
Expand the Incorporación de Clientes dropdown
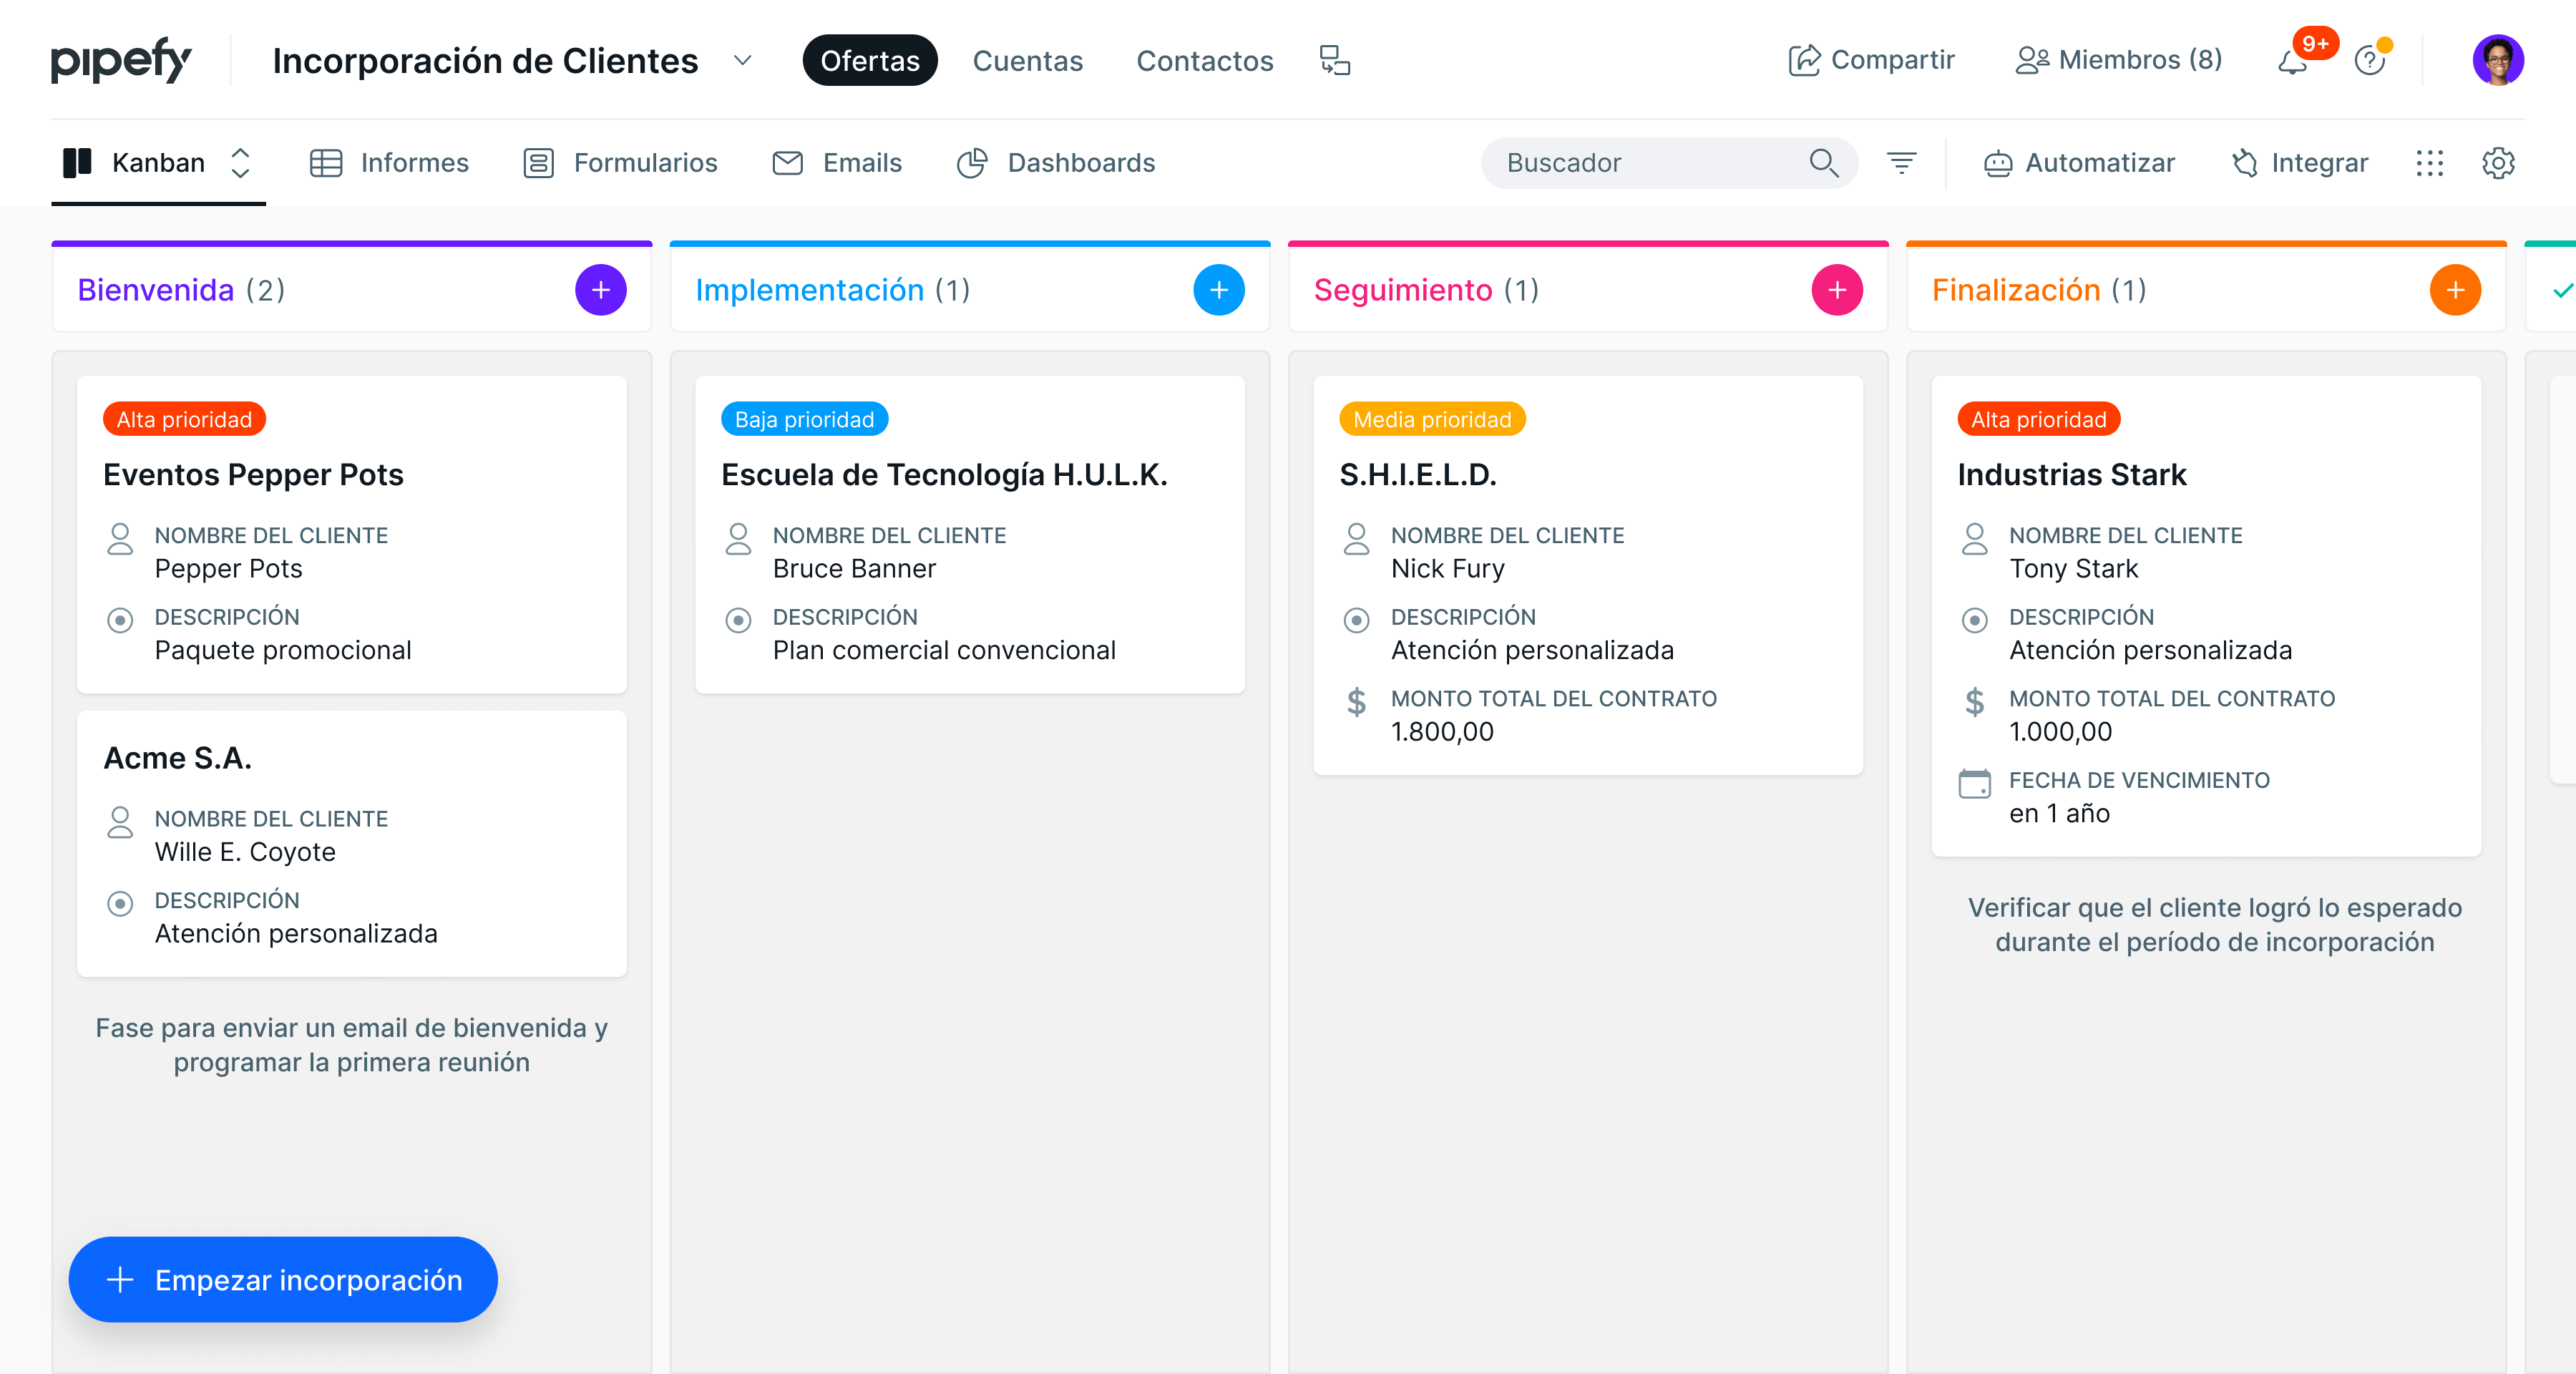[742, 61]
